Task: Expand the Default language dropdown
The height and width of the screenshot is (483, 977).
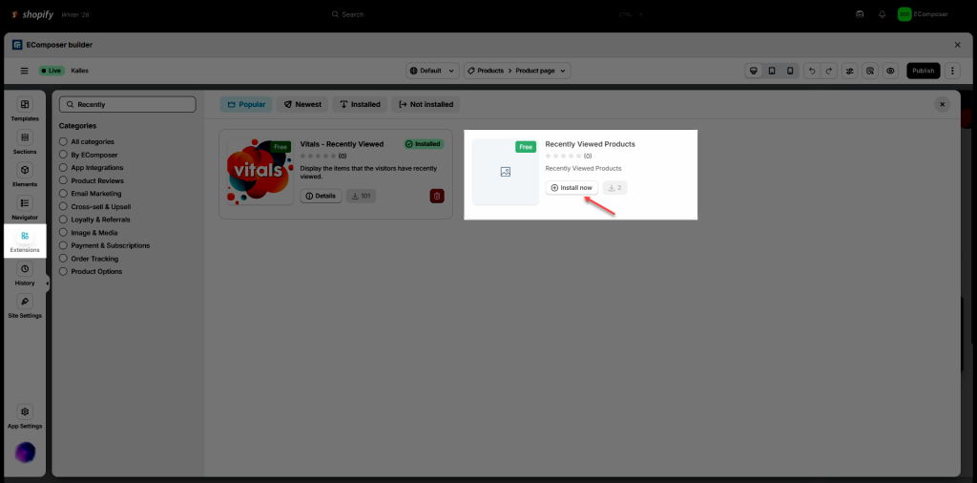Action: click(432, 71)
